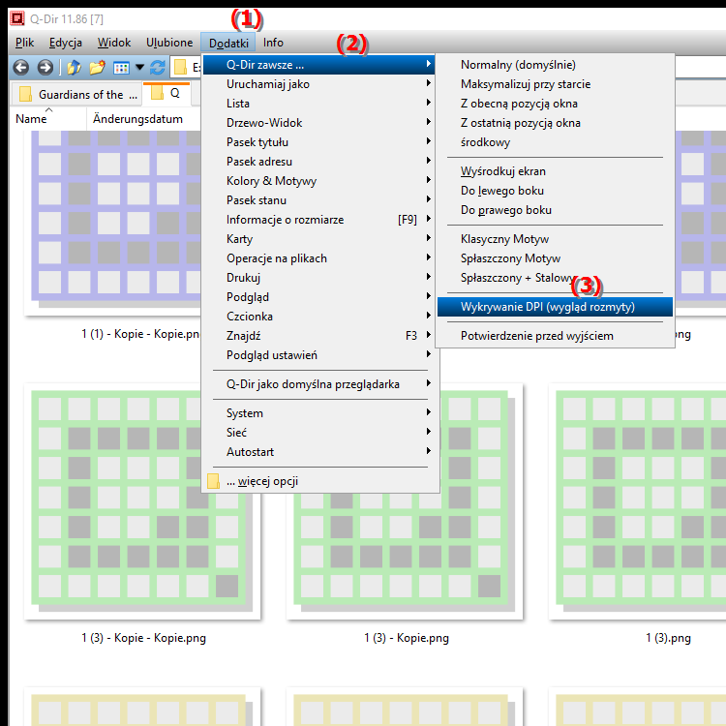Expand the 'Q-Dir zawsze ...' submenu
The height and width of the screenshot is (726, 726).
[319, 65]
